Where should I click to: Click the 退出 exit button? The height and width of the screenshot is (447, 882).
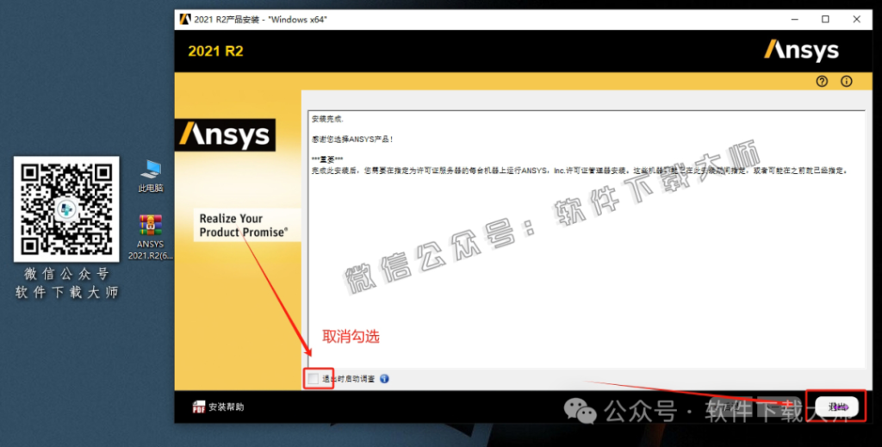(x=837, y=407)
